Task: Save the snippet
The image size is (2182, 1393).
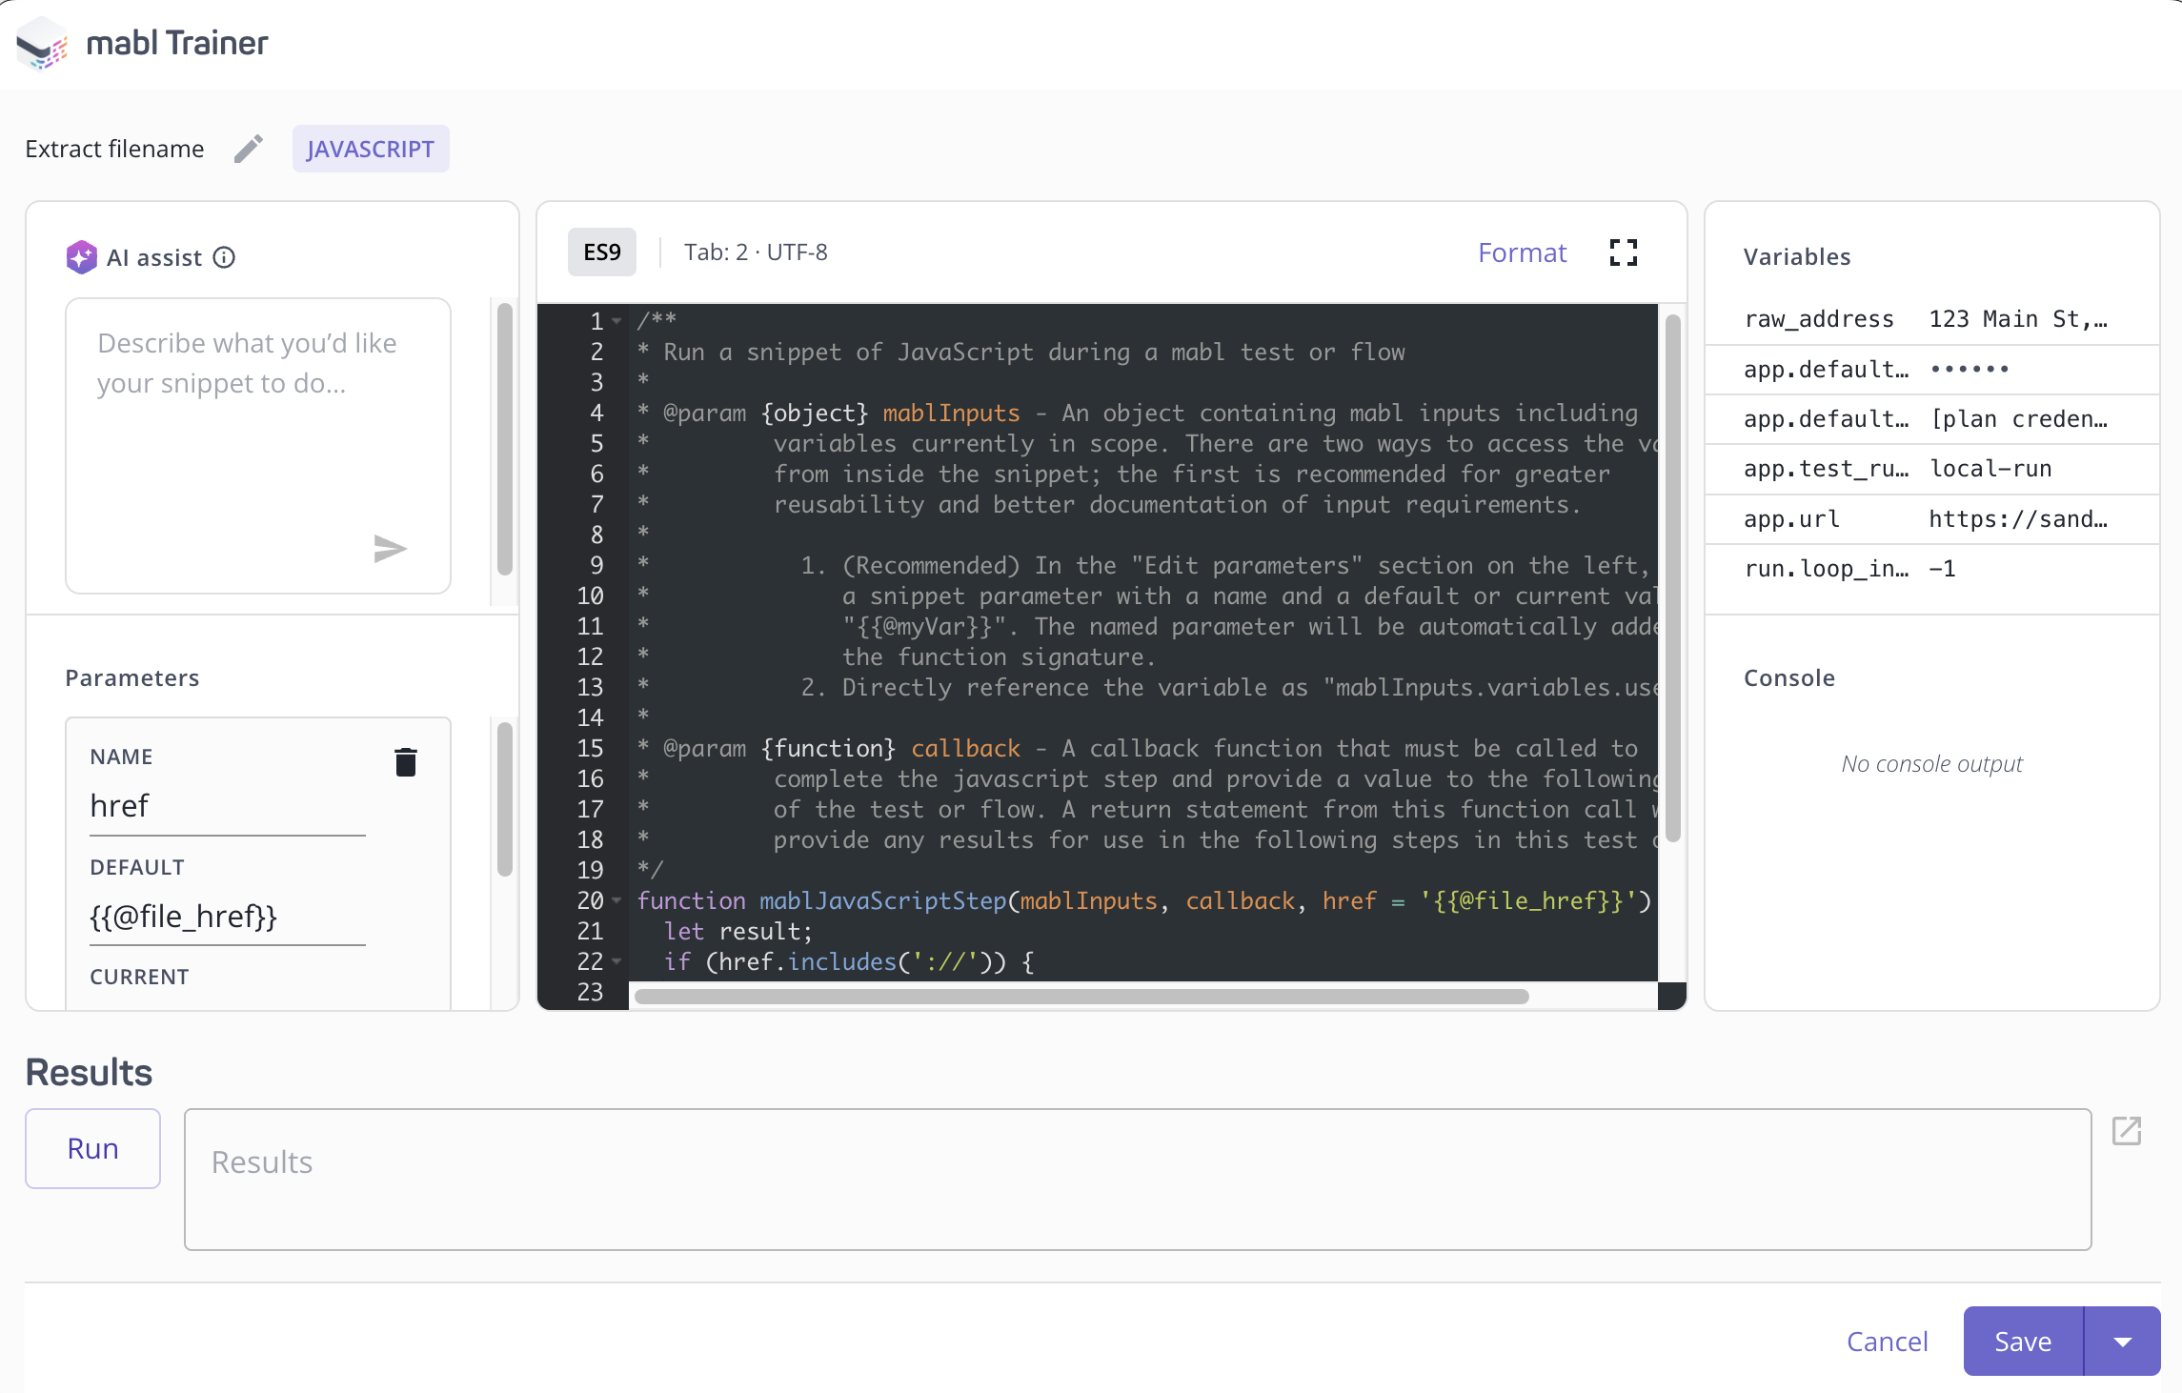Action: pyautogui.click(x=2022, y=1341)
